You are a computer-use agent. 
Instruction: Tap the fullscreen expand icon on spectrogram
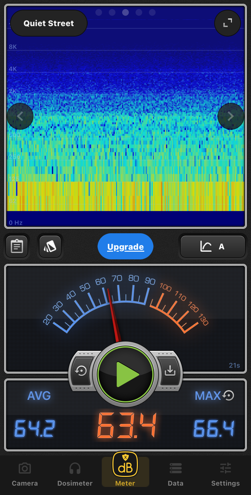228,23
